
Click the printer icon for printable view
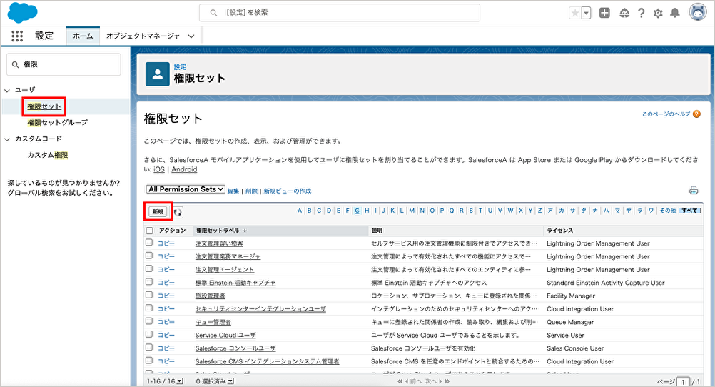pos(694,191)
